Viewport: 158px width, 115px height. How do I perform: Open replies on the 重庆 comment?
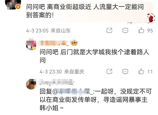point(125,72)
